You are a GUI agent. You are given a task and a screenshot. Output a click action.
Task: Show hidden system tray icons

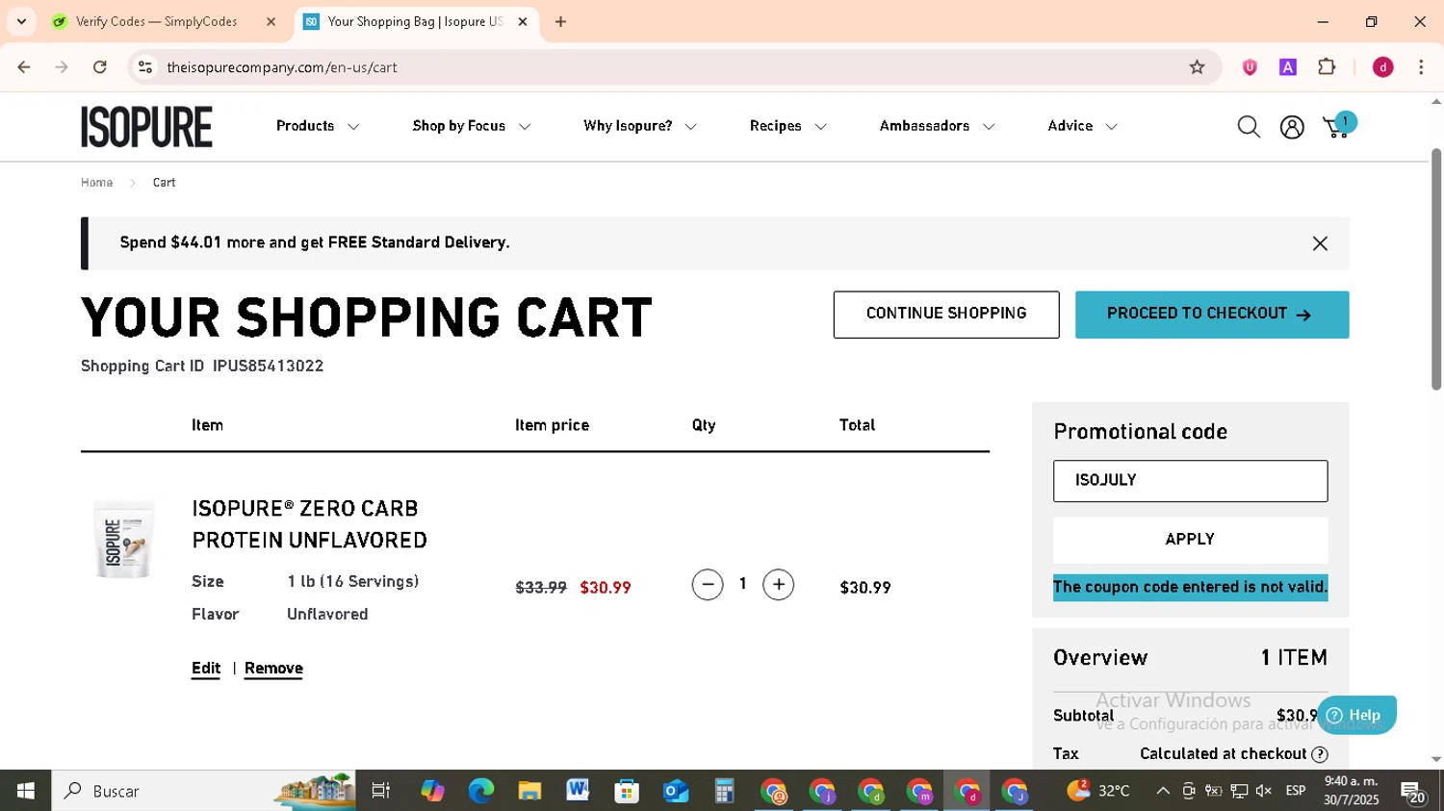point(1163,791)
